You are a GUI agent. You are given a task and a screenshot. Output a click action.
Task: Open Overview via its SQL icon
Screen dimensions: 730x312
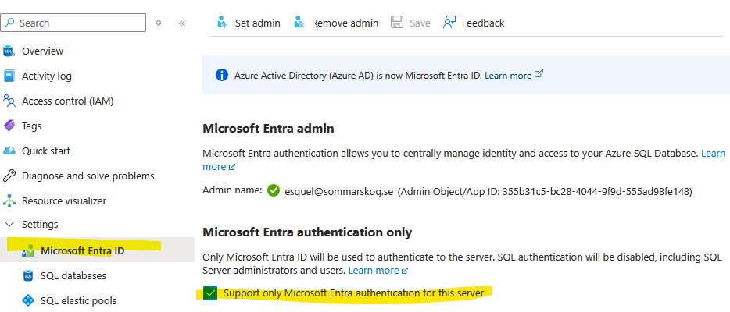(9, 51)
